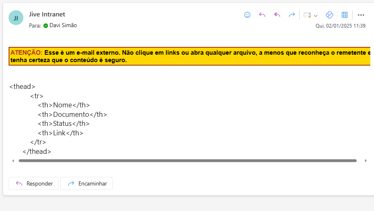Image resolution: width=374 pixels, height=211 pixels.
Task: Click the Encaminhar button
Action: pyautogui.click(x=86, y=183)
